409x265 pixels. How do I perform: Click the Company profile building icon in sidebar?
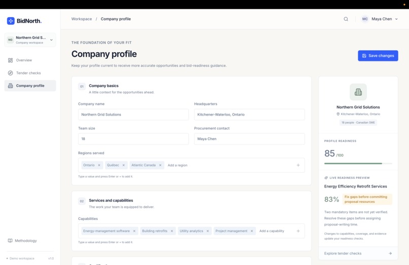(11, 86)
